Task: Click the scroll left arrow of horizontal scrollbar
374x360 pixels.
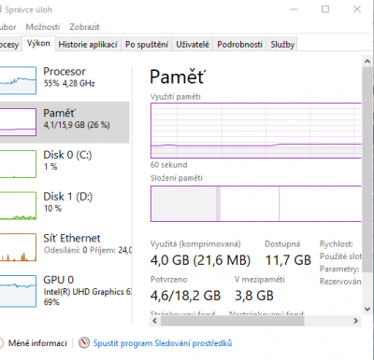Action: click(155, 321)
